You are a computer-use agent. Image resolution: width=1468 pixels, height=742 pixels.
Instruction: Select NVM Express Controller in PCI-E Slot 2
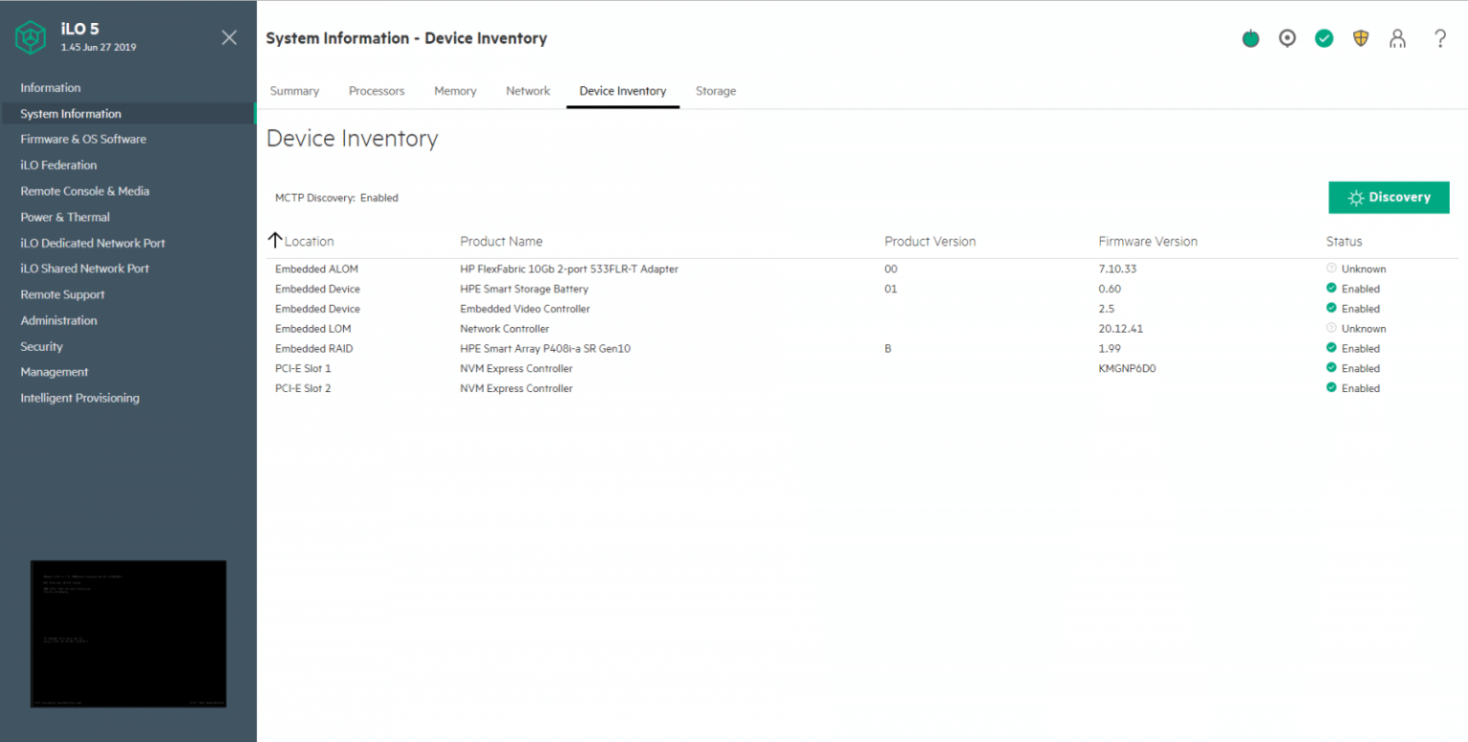(x=516, y=388)
